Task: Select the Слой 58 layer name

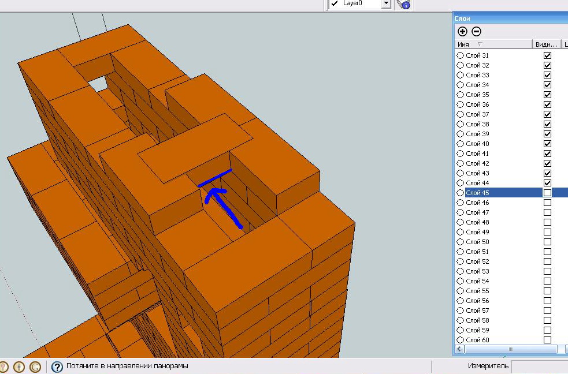Action: [x=477, y=320]
